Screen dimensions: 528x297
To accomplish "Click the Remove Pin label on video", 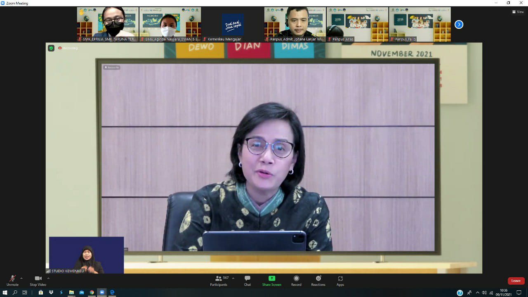I will (x=111, y=67).
